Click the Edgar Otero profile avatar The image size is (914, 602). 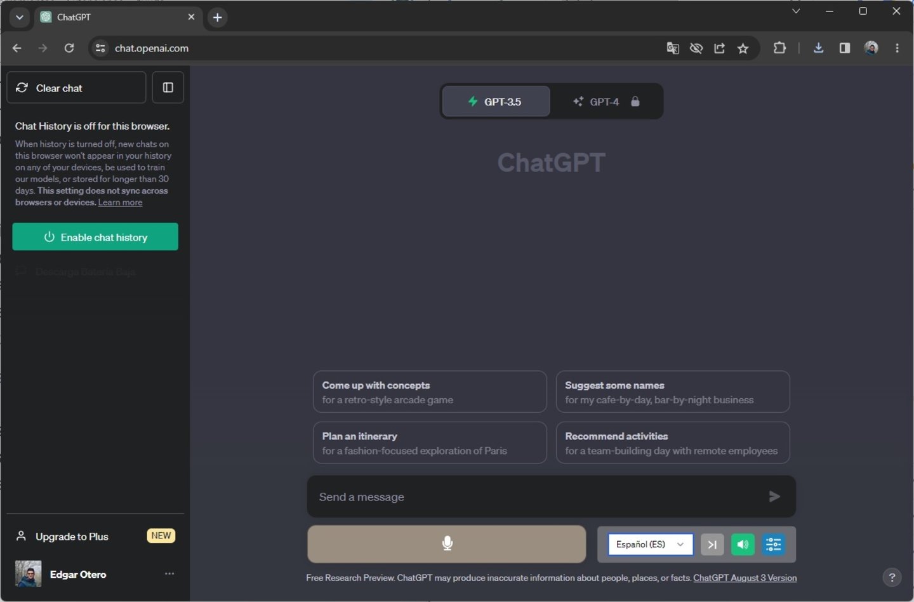28,574
